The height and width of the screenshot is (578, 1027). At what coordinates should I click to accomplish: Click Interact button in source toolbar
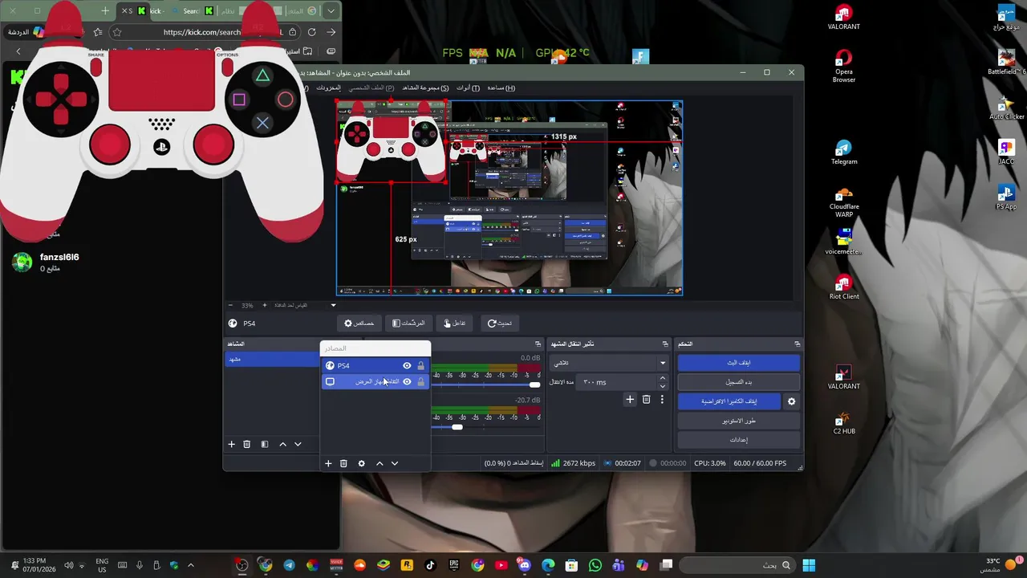(x=456, y=323)
